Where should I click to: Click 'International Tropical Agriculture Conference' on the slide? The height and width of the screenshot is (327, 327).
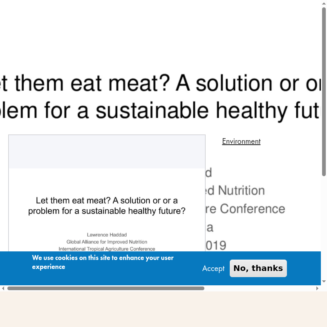pyautogui.click(x=107, y=249)
